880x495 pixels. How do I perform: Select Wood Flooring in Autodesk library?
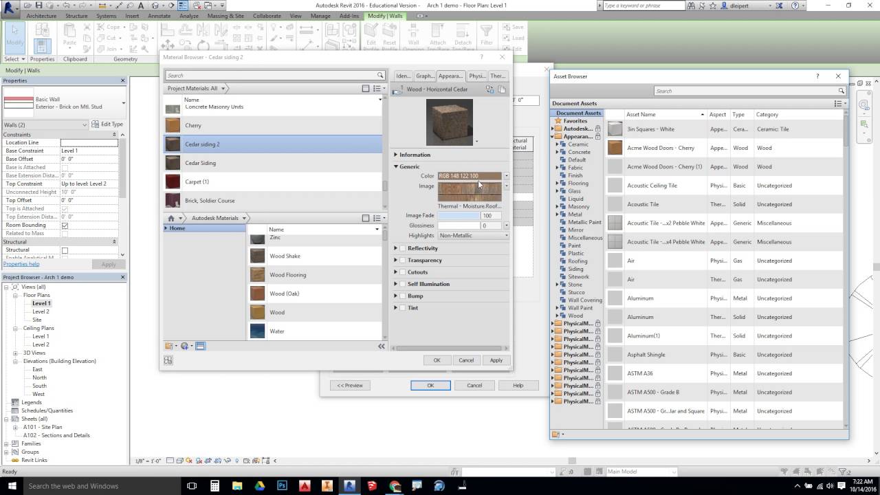(314, 275)
